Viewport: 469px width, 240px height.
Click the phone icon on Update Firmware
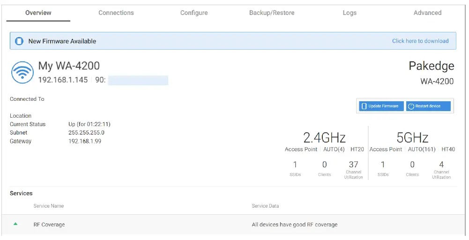click(364, 106)
